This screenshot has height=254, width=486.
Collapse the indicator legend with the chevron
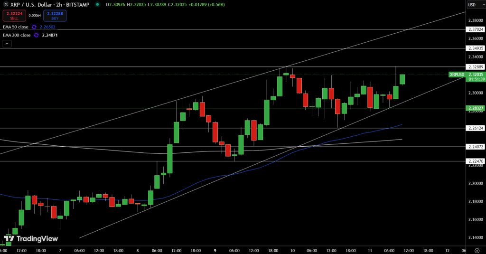coord(7,44)
